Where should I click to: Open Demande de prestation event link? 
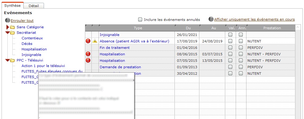(120, 67)
